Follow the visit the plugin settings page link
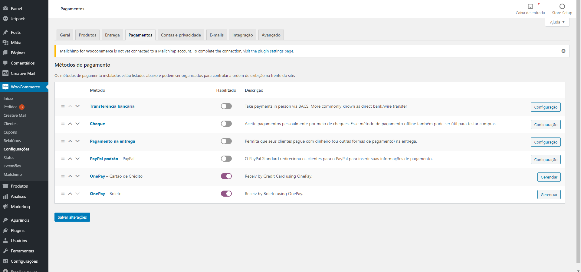581x272 pixels. [x=268, y=51]
